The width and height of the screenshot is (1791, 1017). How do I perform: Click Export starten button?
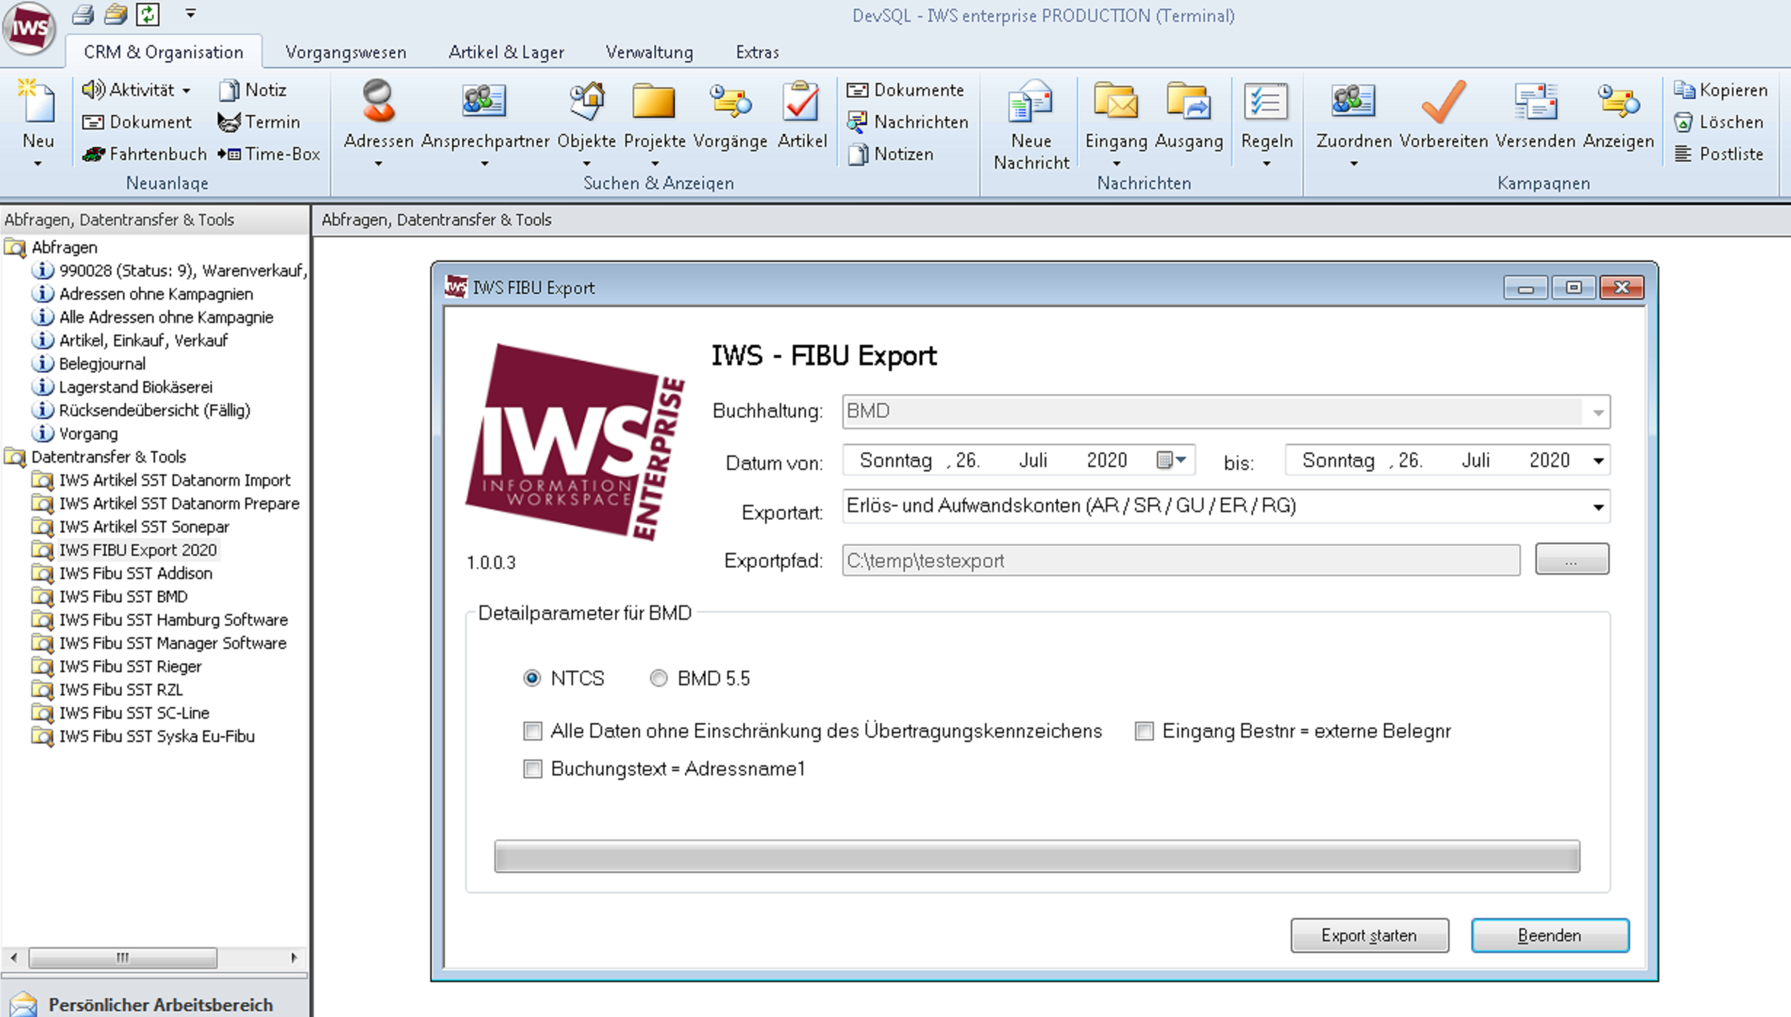click(1369, 936)
